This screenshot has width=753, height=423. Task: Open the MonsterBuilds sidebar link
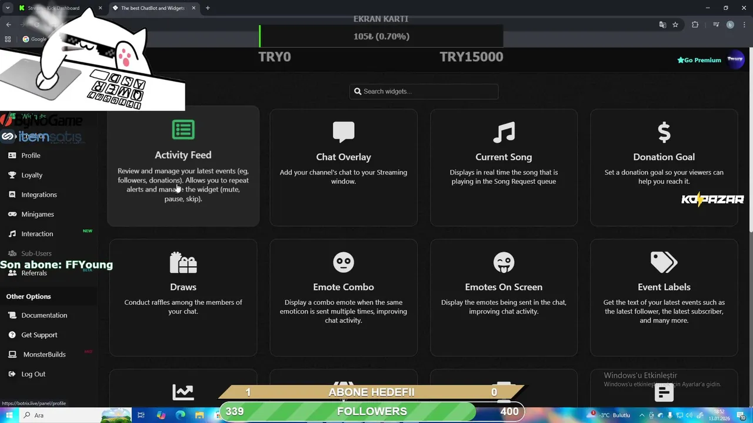[x=44, y=354]
